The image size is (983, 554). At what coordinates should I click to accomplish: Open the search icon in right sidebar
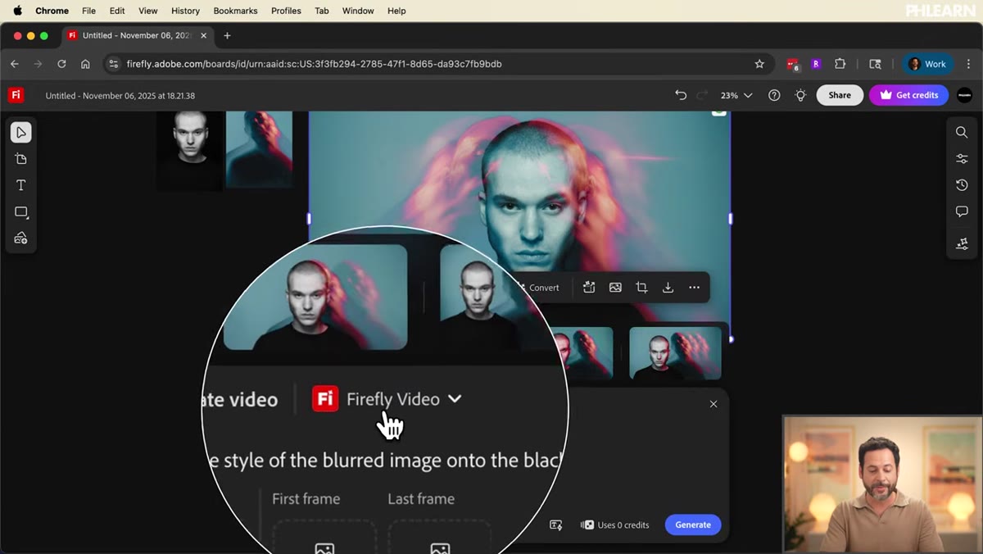pyautogui.click(x=962, y=133)
